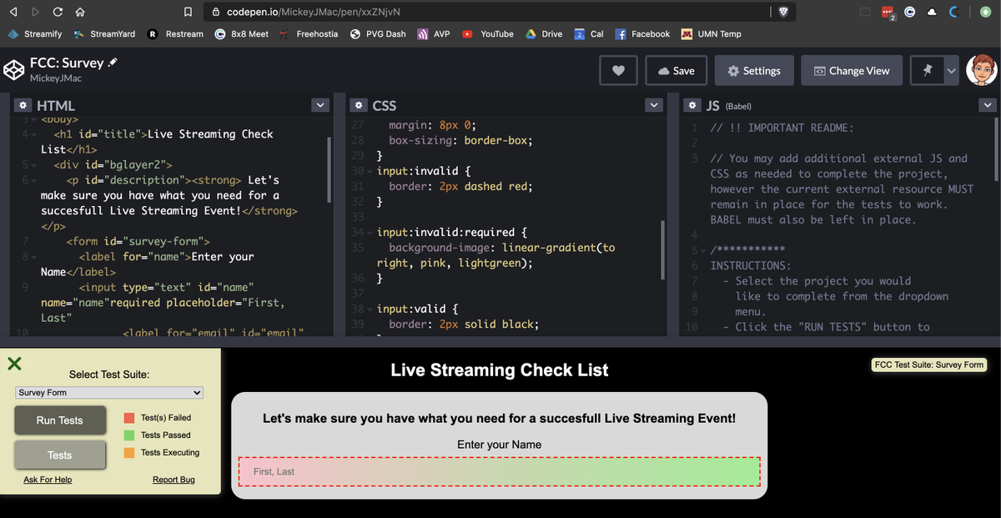Click the Run Tests button

pos(60,420)
